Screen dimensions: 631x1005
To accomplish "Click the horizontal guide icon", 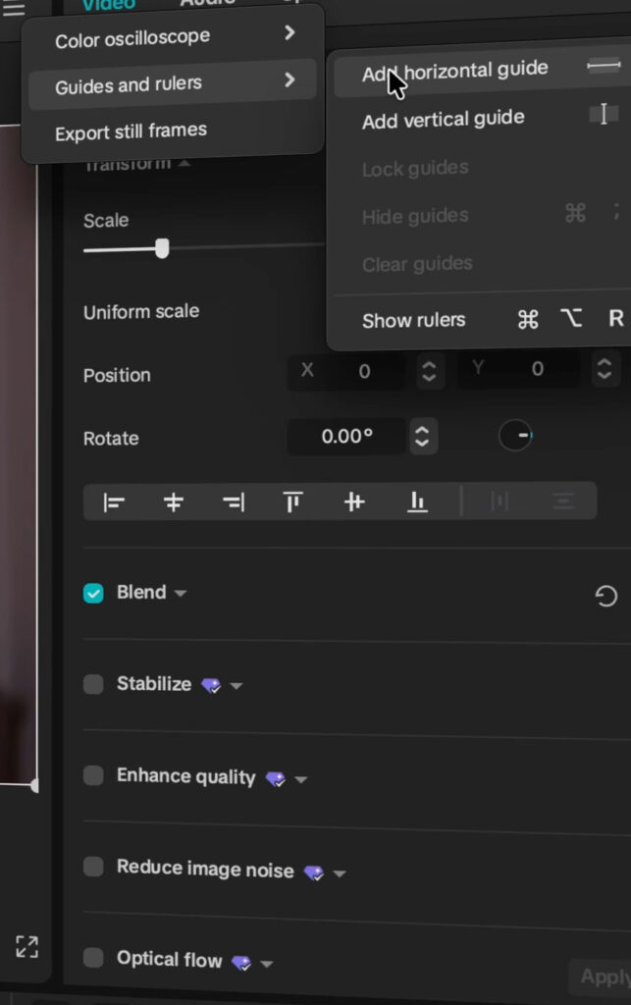I will (604, 65).
